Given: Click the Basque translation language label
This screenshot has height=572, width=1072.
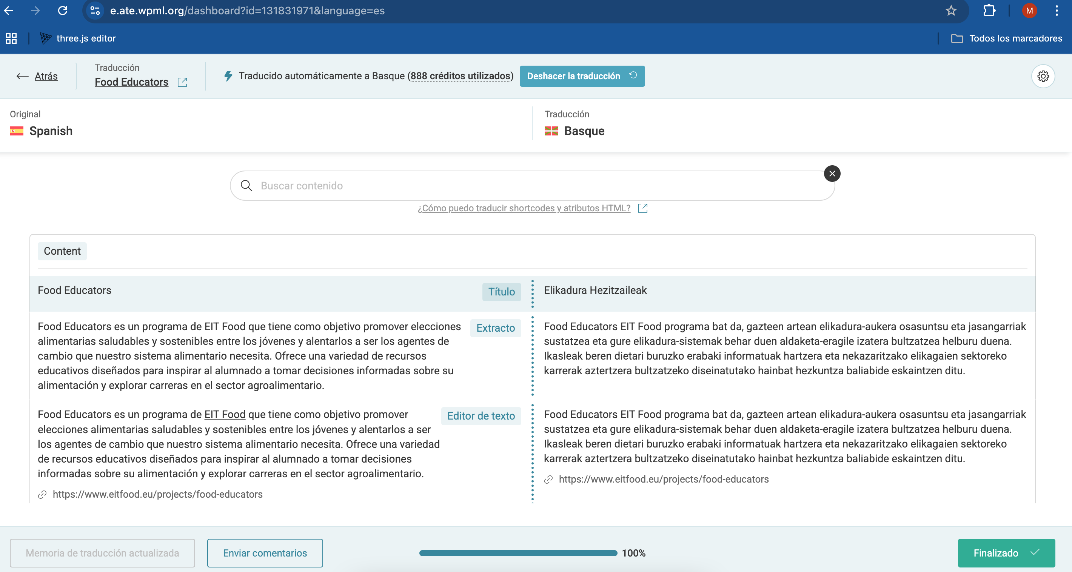Looking at the screenshot, I should click(584, 131).
